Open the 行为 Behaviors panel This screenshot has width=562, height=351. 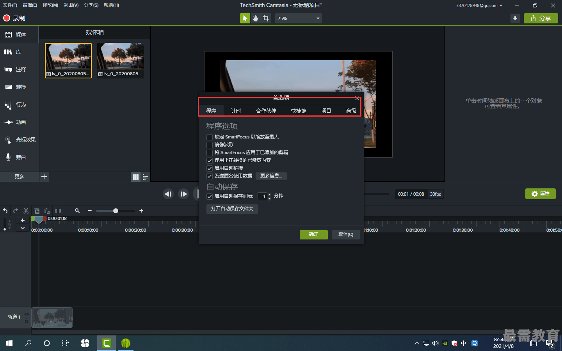pyautogui.click(x=19, y=105)
